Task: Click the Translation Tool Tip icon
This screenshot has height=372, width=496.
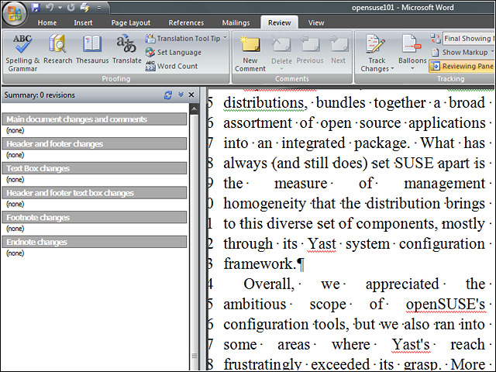Action: tap(150, 38)
